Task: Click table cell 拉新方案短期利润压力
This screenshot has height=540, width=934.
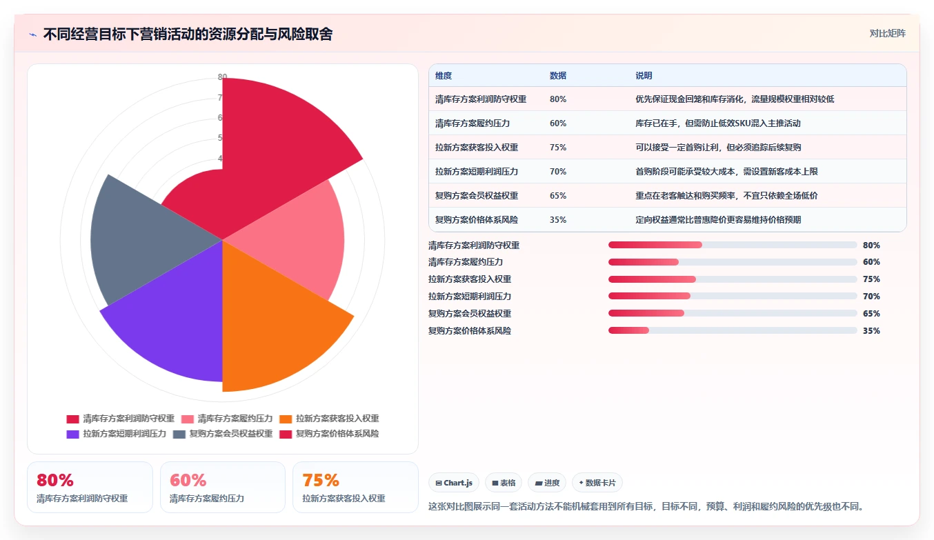Action: tap(477, 172)
